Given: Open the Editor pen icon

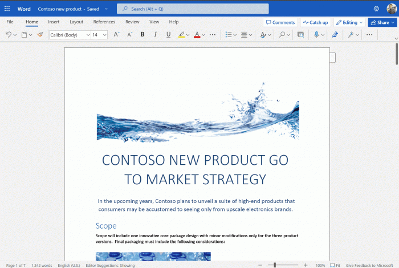Looking at the screenshot, I should point(335,35).
